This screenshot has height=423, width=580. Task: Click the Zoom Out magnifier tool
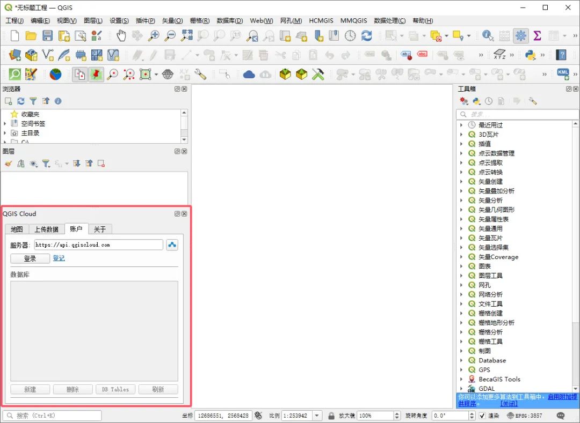click(x=170, y=36)
